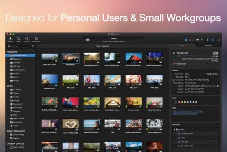The image size is (227, 152).
Task: Open the Private project
Action: click(16, 81)
